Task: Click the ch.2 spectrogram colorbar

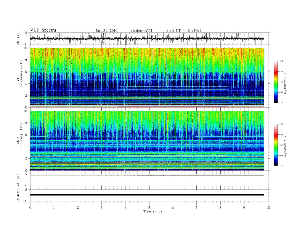Action: click(276, 145)
